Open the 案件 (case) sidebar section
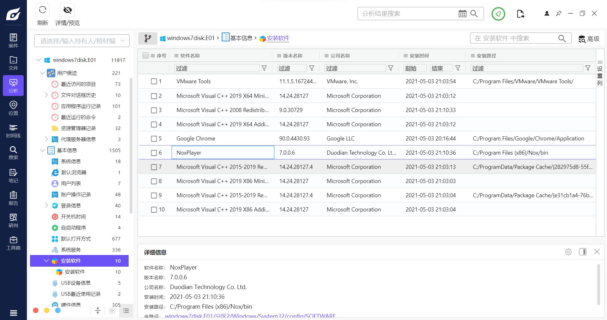This screenshot has width=607, height=320. tap(13, 41)
